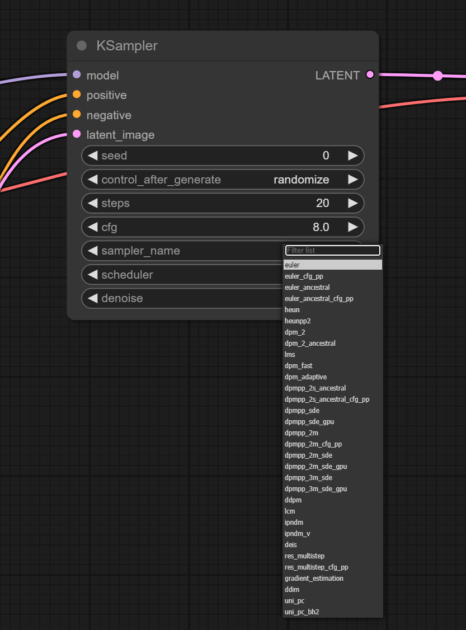Viewport: 466px width, 630px height.
Task: Click the LATENT output socket
Action: click(369, 75)
